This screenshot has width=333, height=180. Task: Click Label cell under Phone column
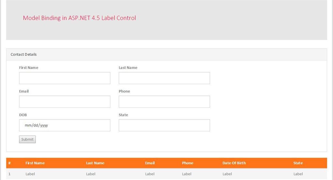(x=187, y=174)
